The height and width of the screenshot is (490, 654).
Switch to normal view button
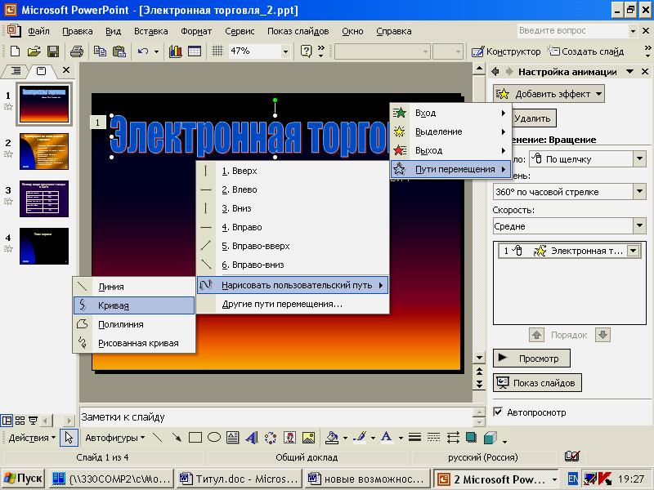pos(7,421)
